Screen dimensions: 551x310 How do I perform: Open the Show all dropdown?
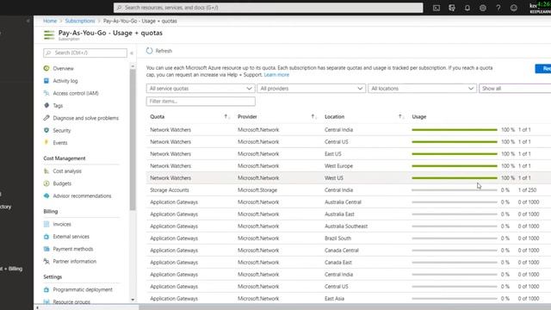click(515, 88)
